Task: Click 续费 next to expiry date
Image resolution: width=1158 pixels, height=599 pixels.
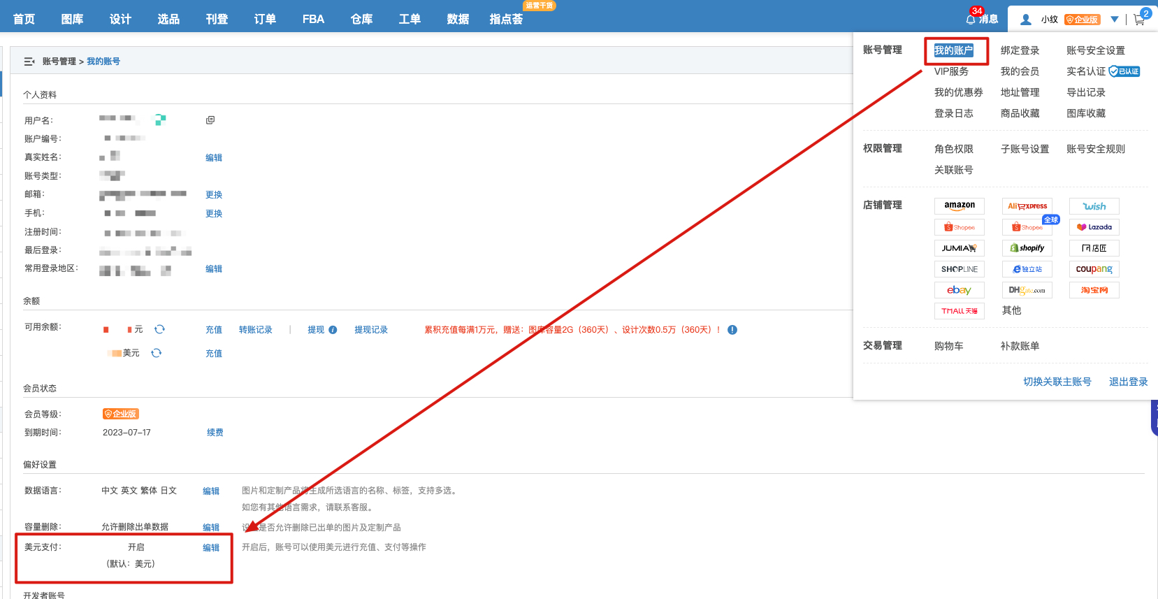Action: point(215,433)
